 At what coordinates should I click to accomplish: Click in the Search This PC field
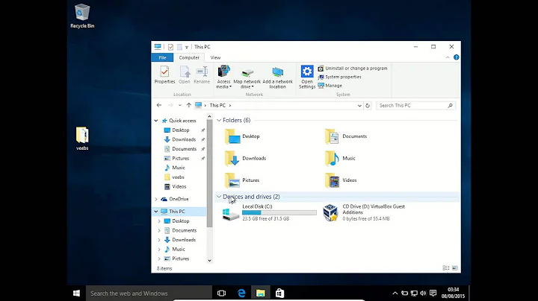coord(415,106)
